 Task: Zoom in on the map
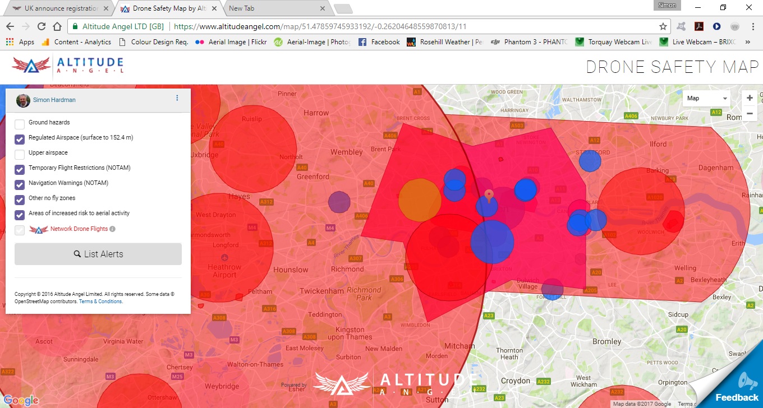(x=750, y=98)
